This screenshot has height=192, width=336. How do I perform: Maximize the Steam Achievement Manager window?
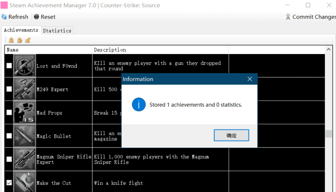[308, 5]
